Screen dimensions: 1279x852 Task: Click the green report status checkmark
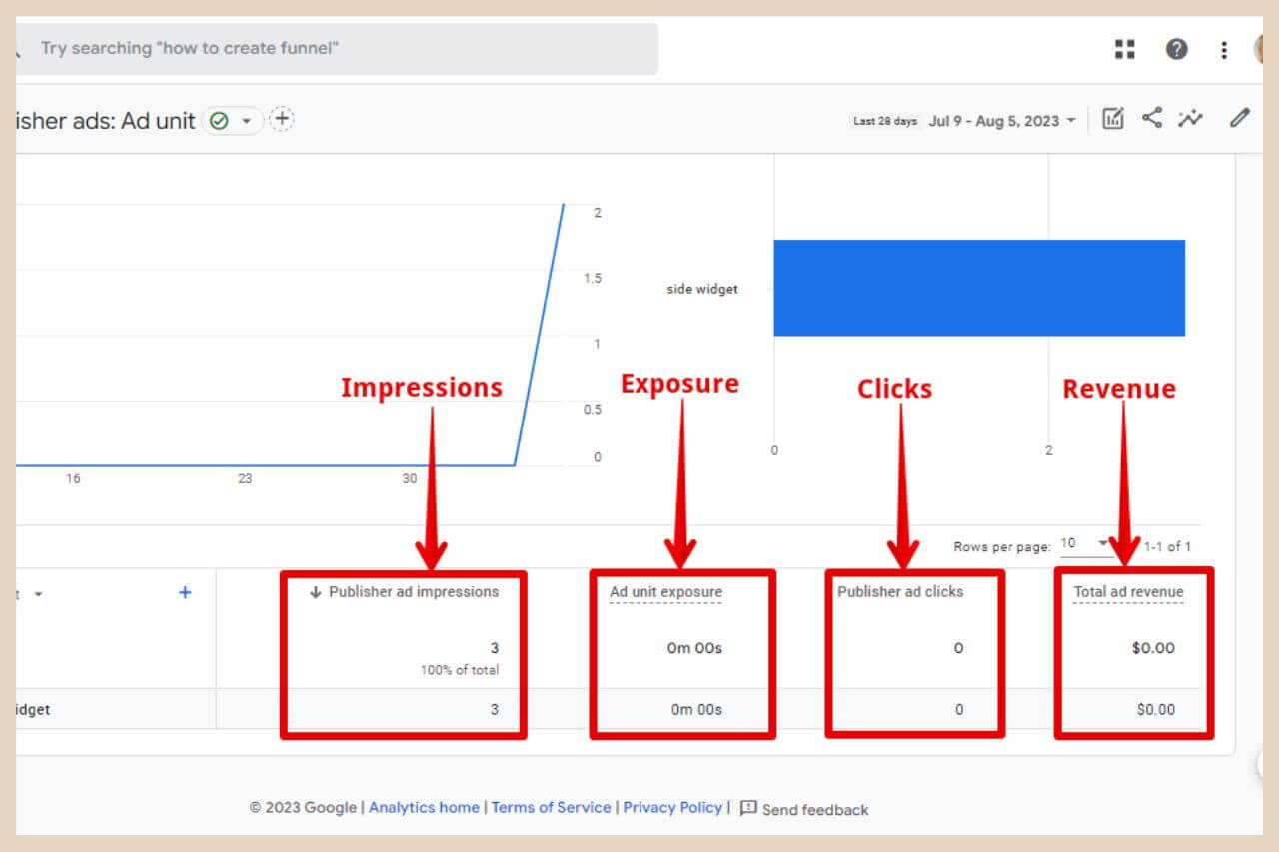coord(219,121)
